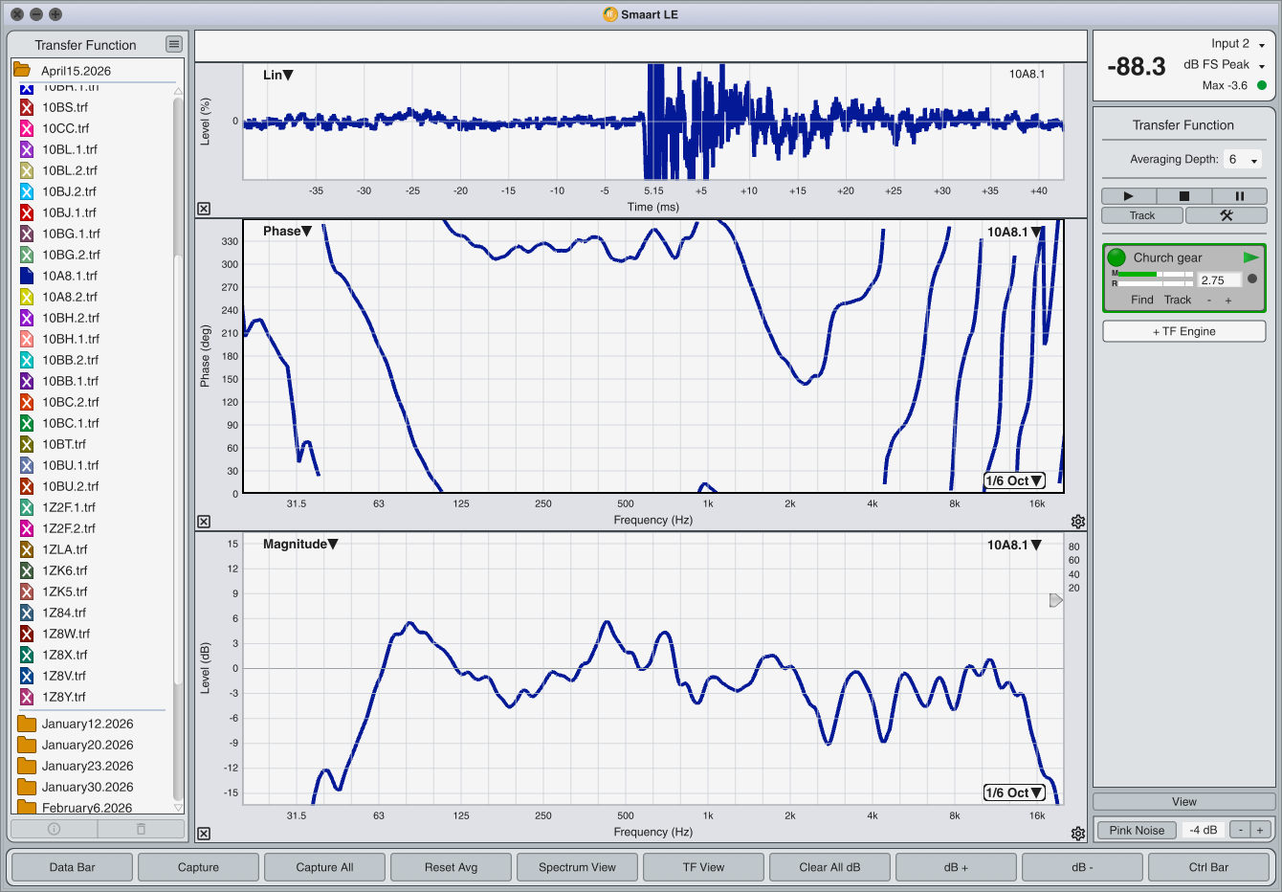Click the 10BG.1.trf trace icon
The height and width of the screenshot is (892, 1282).
tap(27, 234)
